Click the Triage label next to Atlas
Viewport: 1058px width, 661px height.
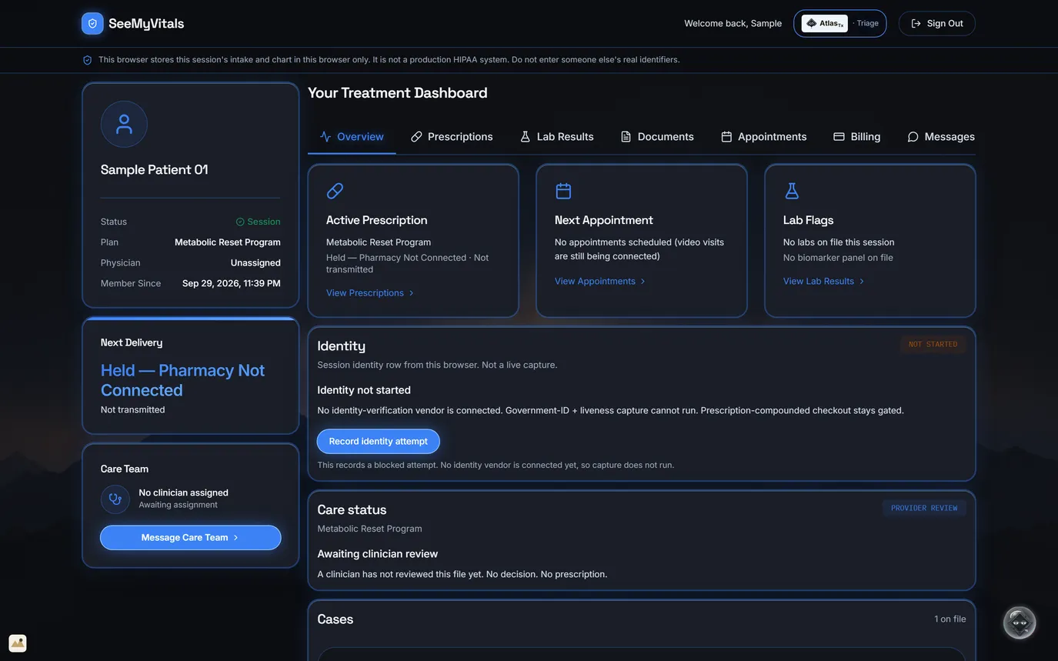click(867, 23)
